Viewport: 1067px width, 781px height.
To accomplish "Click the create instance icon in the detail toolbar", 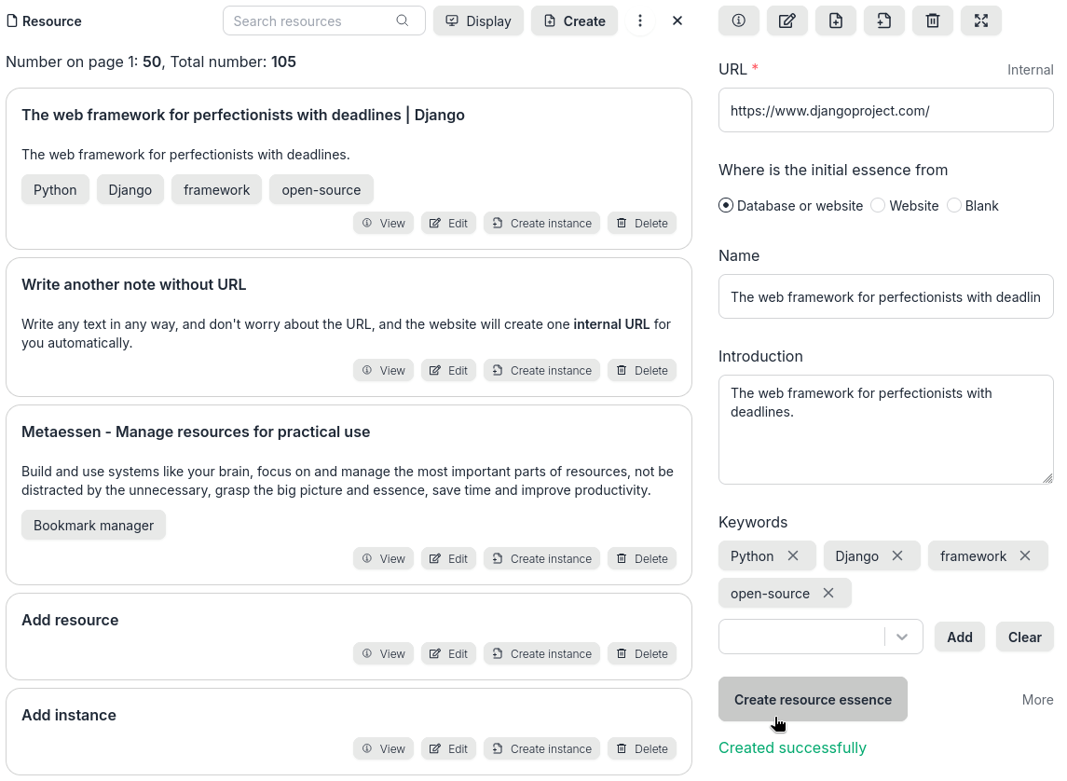I will click(883, 21).
